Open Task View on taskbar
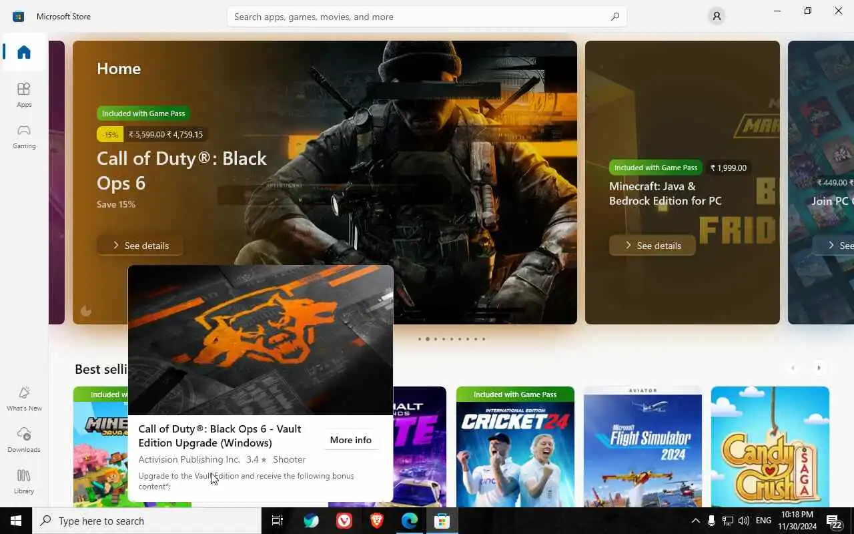 (x=278, y=521)
